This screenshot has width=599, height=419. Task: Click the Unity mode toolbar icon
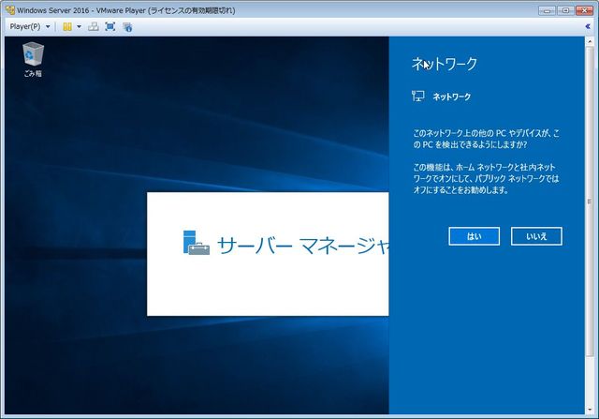coord(127,27)
